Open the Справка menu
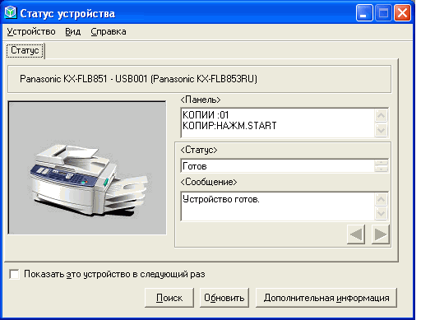Image resolution: width=421 pixels, height=320 pixels. point(109,32)
